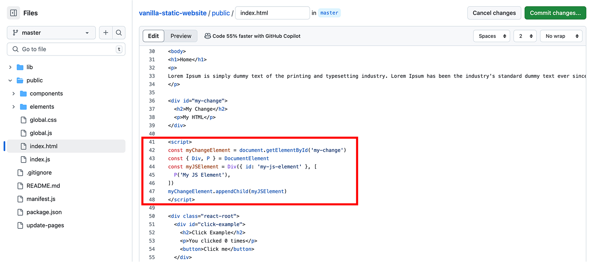593x262 pixels.
Task: Click the div class="react-root" code line
Action: [x=204, y=216]
